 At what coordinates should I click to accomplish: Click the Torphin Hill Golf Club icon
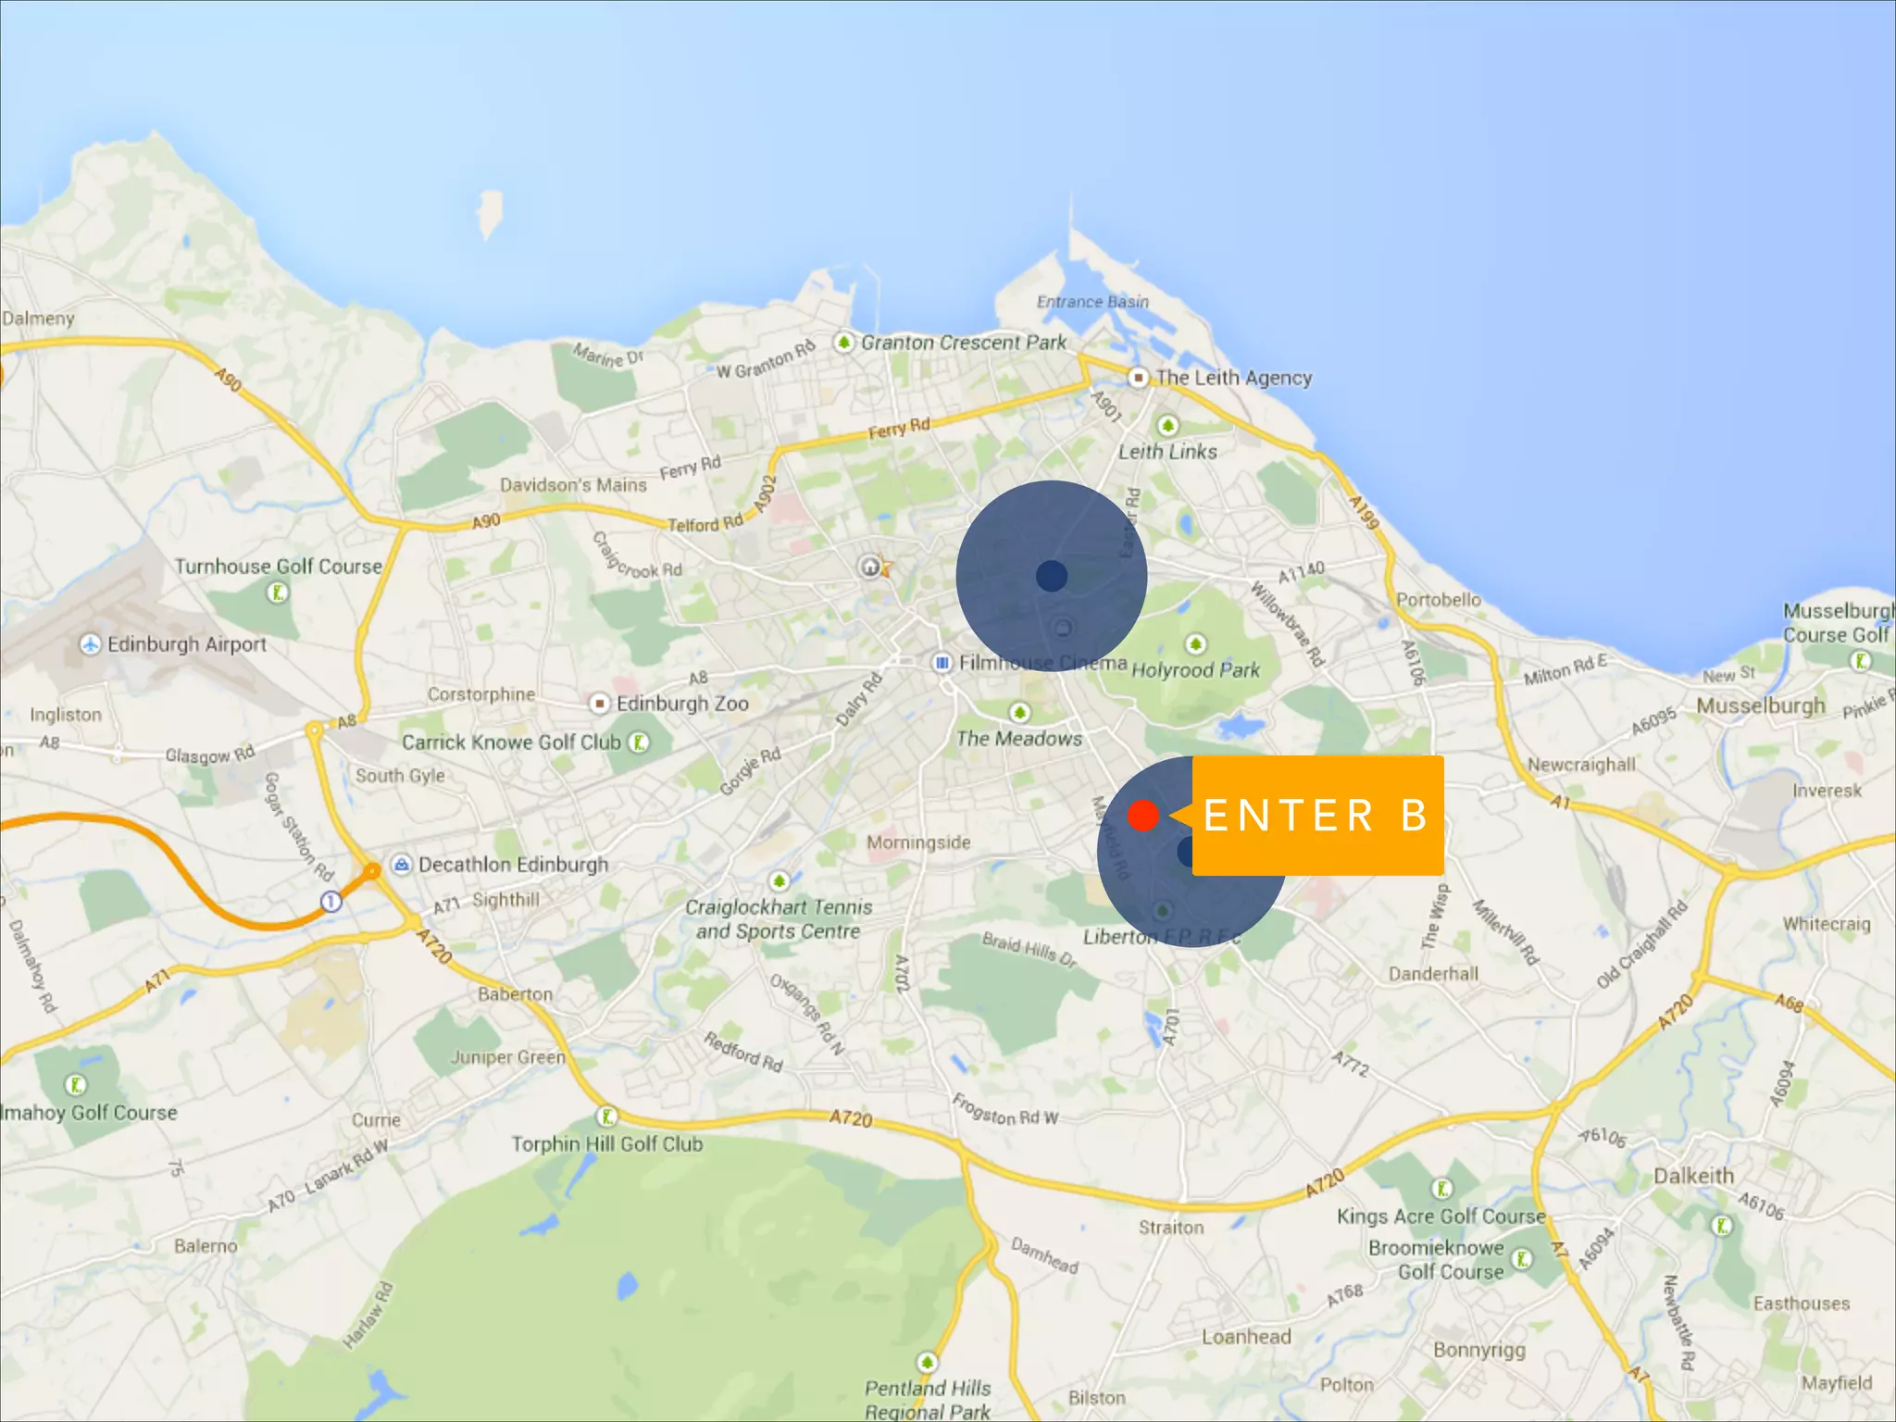point(607,1116)
